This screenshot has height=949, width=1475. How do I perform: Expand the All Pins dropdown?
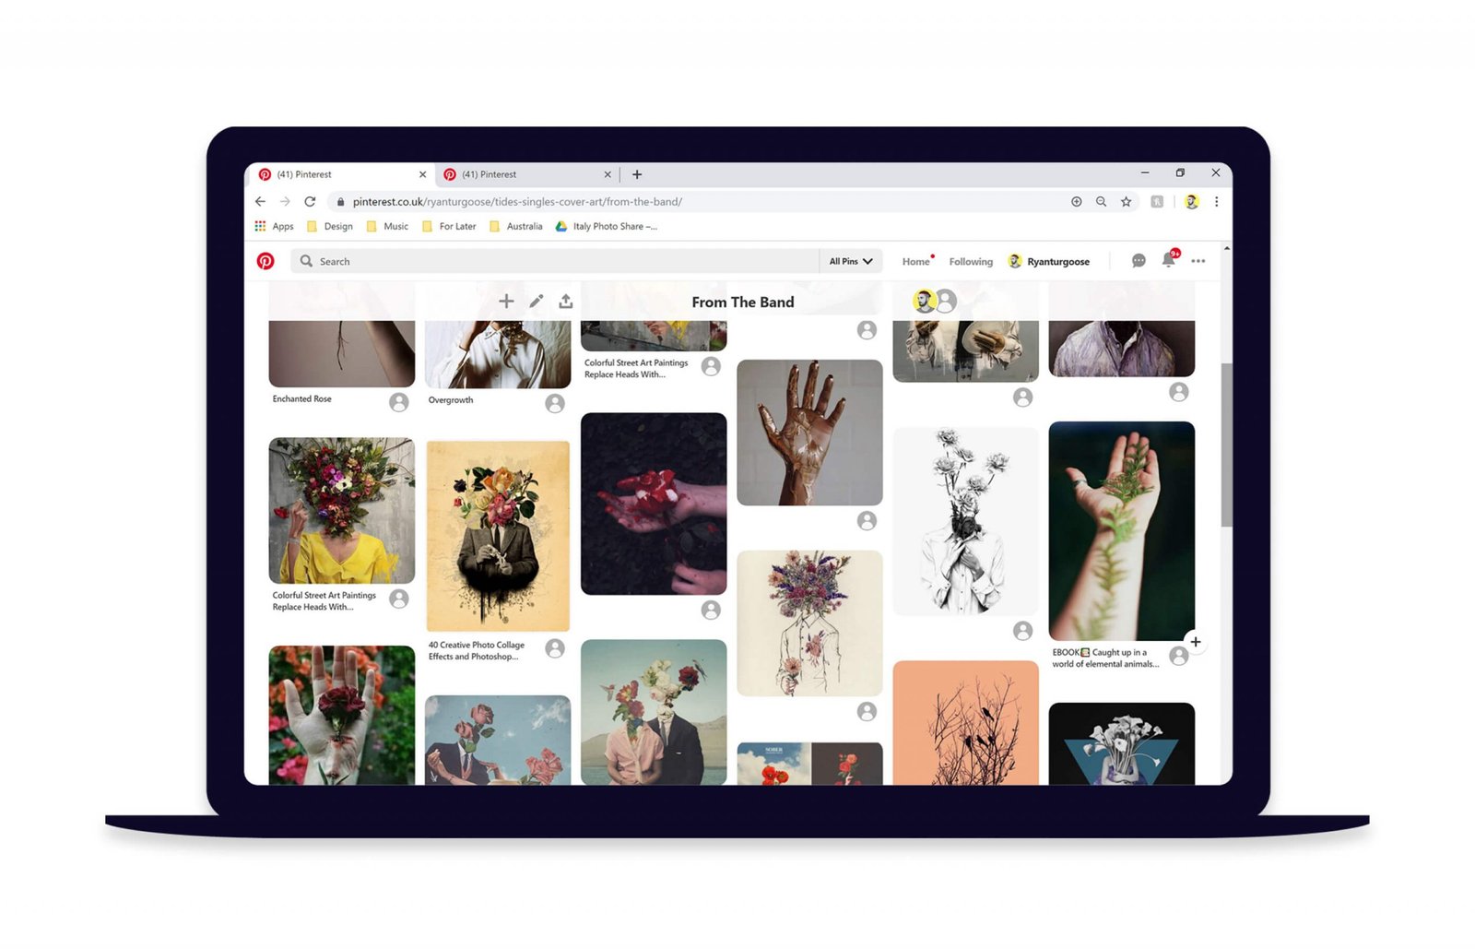pos(850,261)
